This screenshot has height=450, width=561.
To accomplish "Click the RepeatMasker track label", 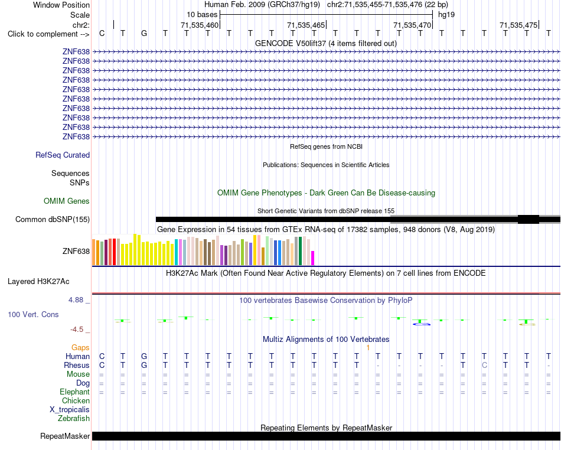I will pos(65,436).
